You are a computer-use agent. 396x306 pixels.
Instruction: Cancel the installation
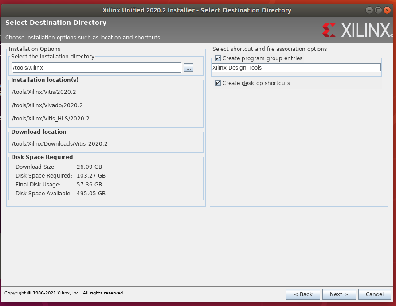click(x=375, y=294)
